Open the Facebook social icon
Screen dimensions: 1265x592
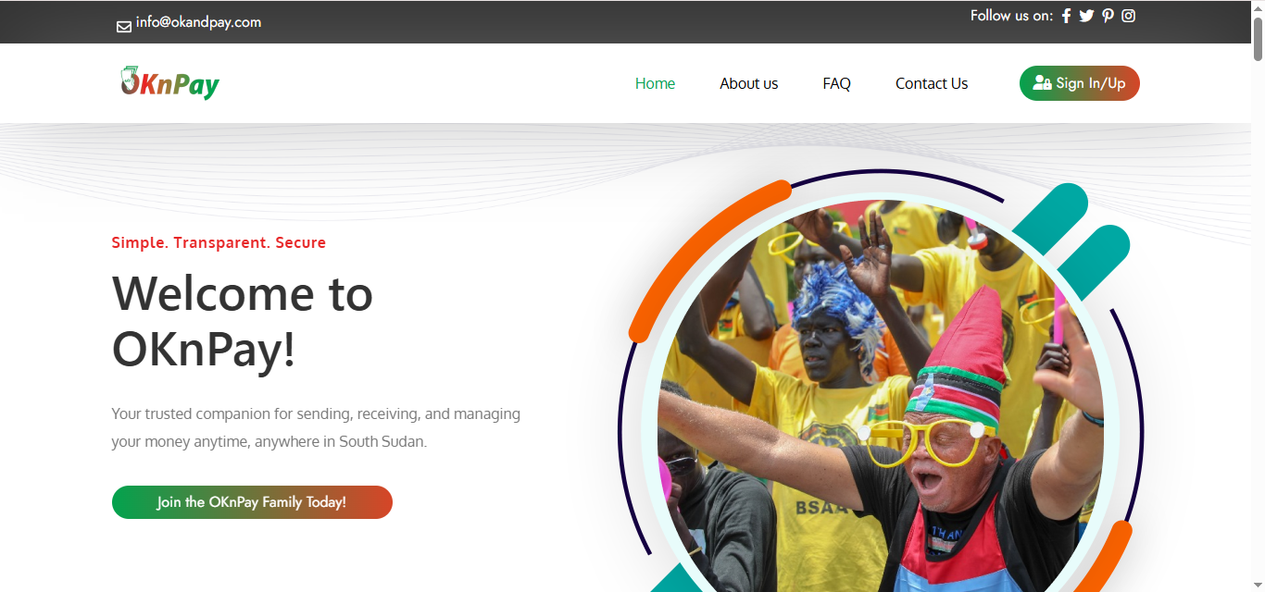tap(1066, 16)
